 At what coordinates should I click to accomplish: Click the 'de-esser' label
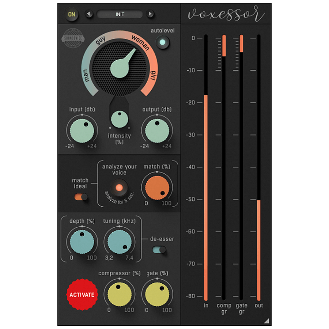coord(162,239)
